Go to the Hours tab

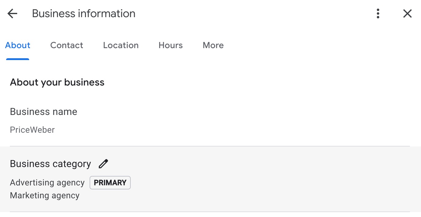171,45
